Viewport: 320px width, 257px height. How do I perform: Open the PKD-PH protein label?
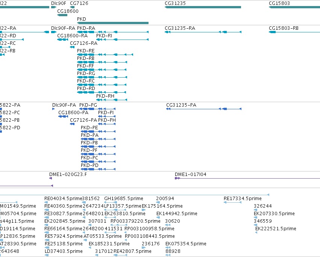click(x=107, y=120)
